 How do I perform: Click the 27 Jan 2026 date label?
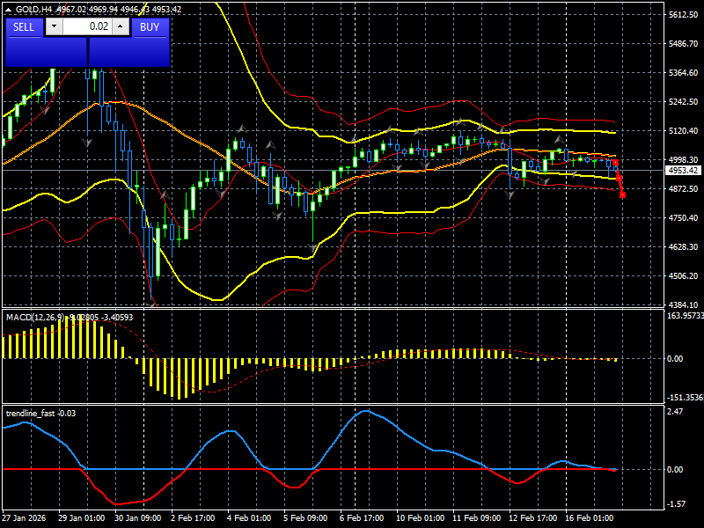[25, 518]
